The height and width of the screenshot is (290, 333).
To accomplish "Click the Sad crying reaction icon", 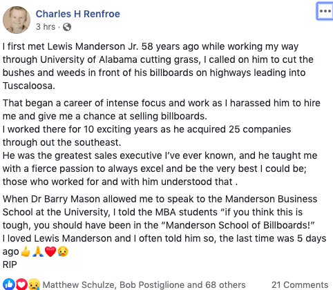I will pyautogui.click(x=34, y=284).
